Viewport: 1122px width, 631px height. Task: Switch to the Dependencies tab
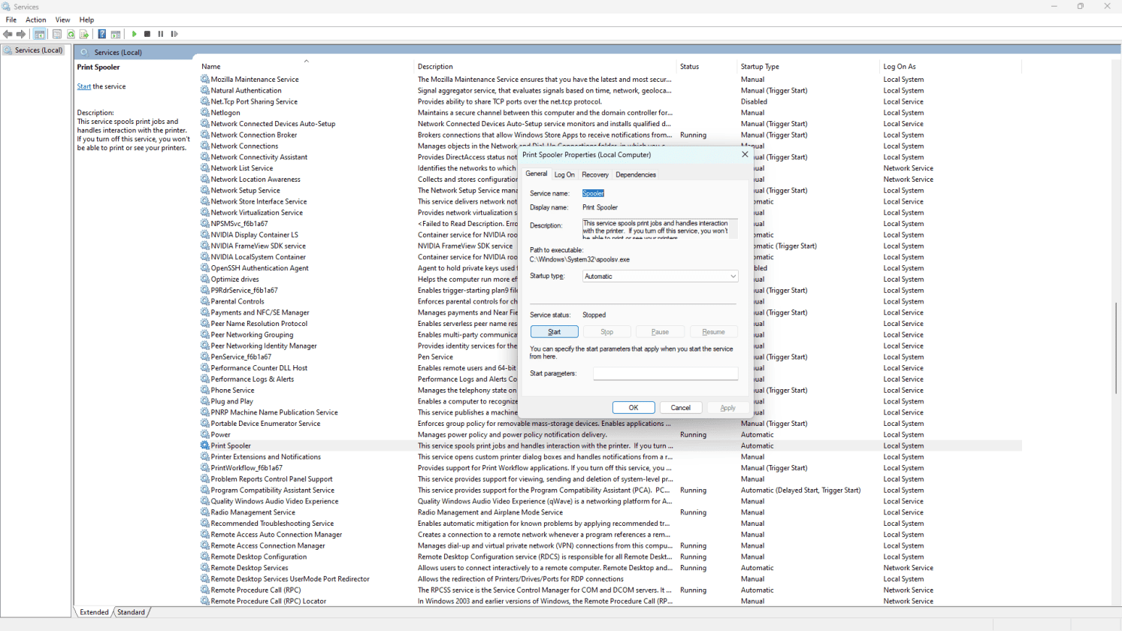point(635,174)
